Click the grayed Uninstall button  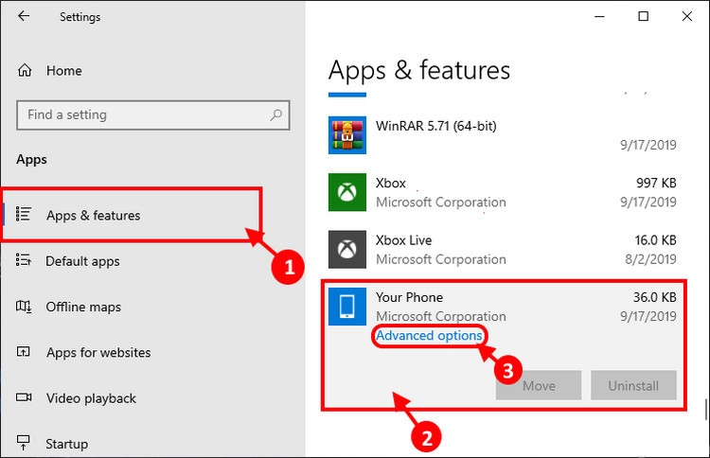click(633, 385)
